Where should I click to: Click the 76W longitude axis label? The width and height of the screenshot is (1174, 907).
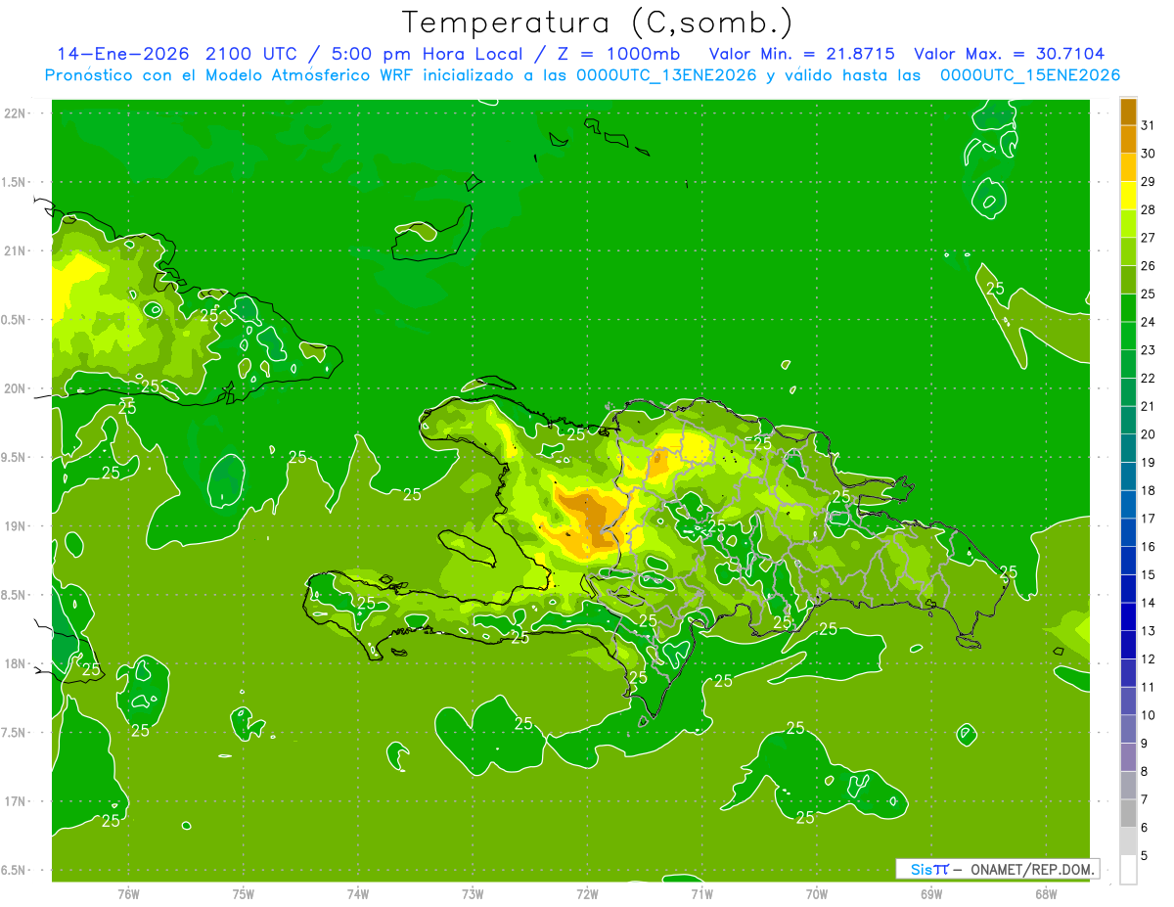pyautogui.click(x=128, y=893)
